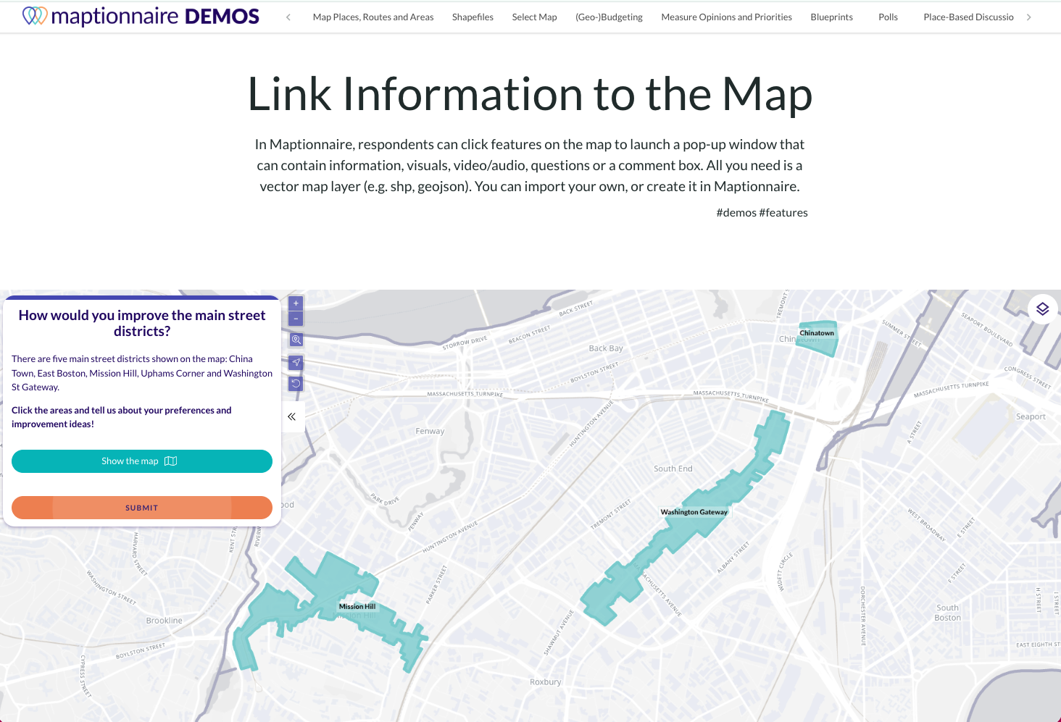Open the (Geo-)Budgeting tab
The image size is (1061, 722).
(609, 17)
